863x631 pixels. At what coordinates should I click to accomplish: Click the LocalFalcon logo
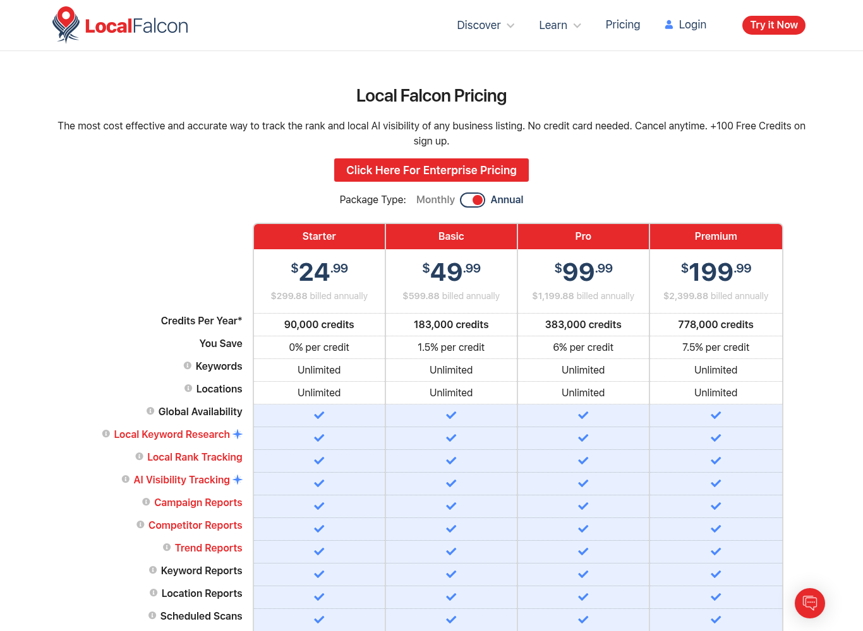(x=120, y=25)
